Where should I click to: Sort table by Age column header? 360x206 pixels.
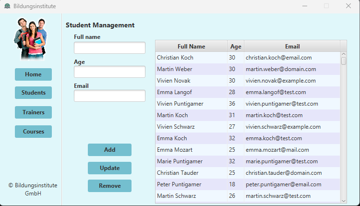point(236,47)
